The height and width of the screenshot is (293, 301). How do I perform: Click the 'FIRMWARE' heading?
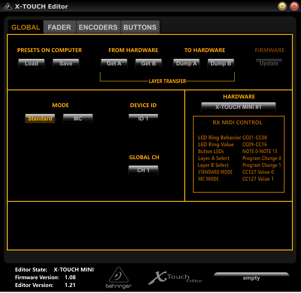point(270,50)
